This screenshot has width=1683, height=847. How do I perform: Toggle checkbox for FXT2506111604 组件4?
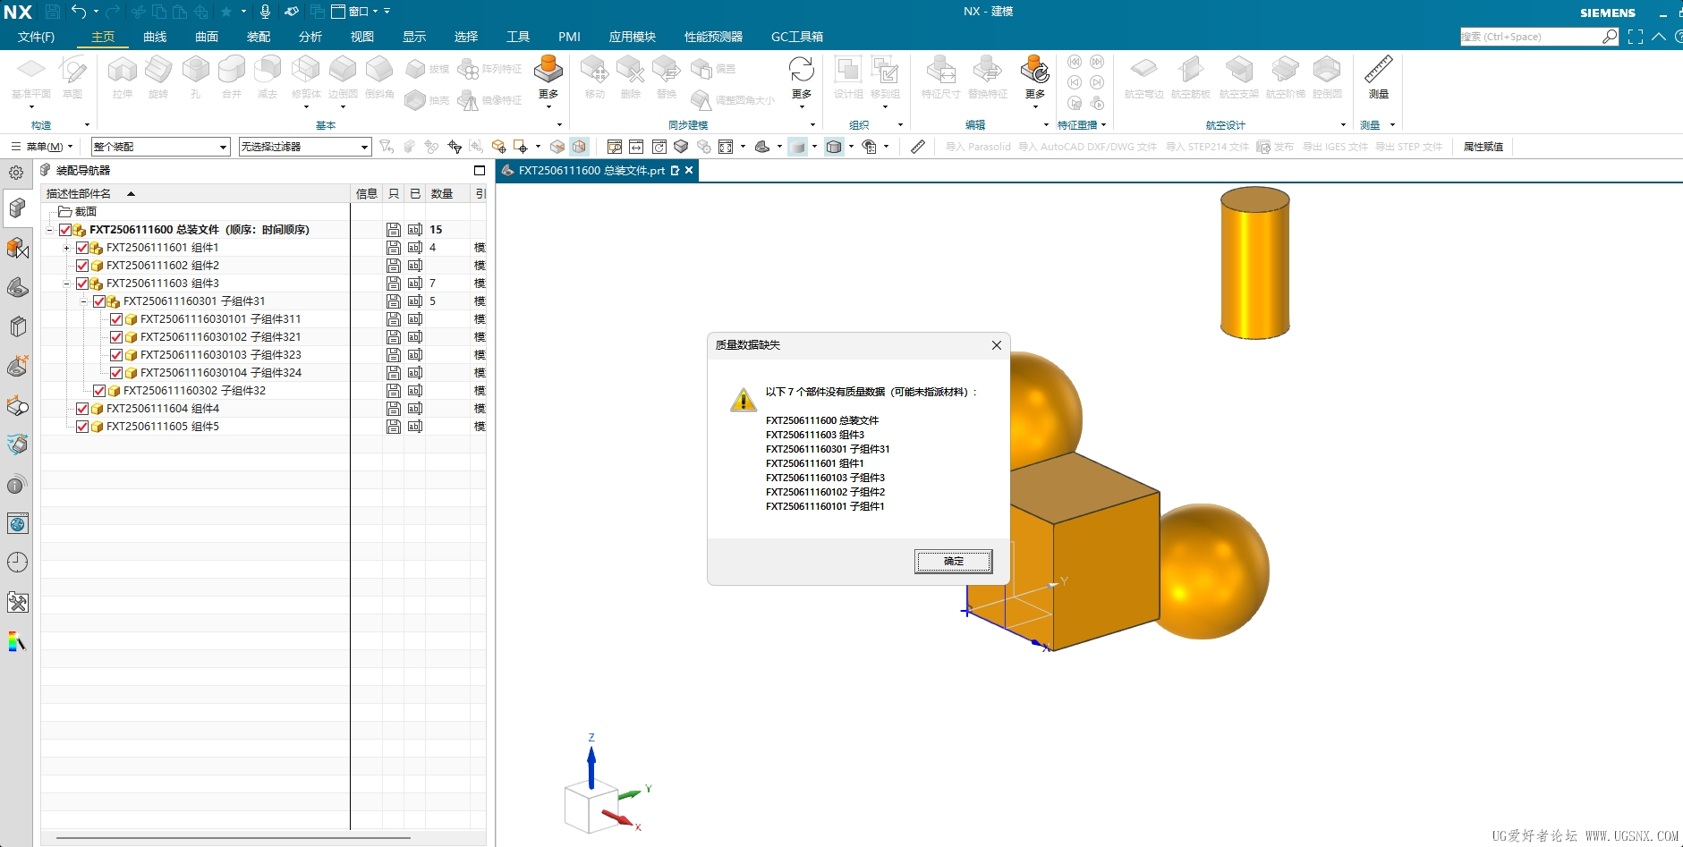click(82, 409)
